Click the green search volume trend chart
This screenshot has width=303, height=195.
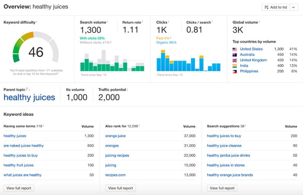112,60
